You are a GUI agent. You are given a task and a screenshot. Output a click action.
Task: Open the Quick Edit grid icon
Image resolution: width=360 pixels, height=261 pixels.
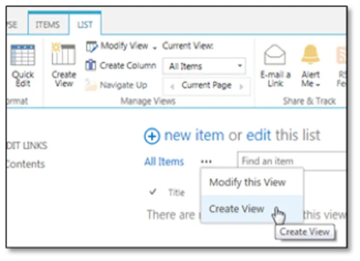[23, 55]
